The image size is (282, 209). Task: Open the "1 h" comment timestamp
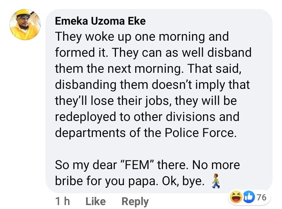click(63, 201)
